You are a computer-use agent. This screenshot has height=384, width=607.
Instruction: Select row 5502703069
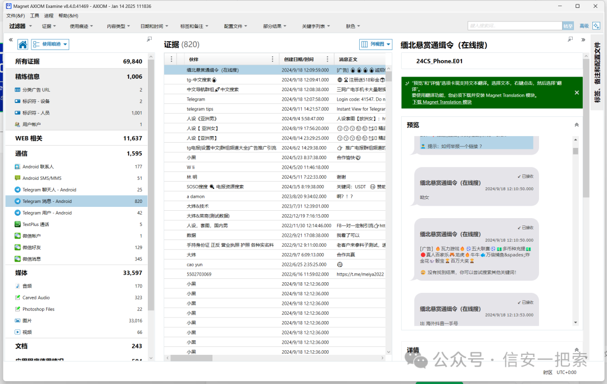pos(275,274)
